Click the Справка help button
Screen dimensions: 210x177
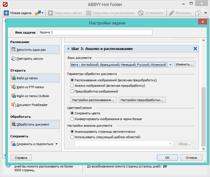point(21,158)
